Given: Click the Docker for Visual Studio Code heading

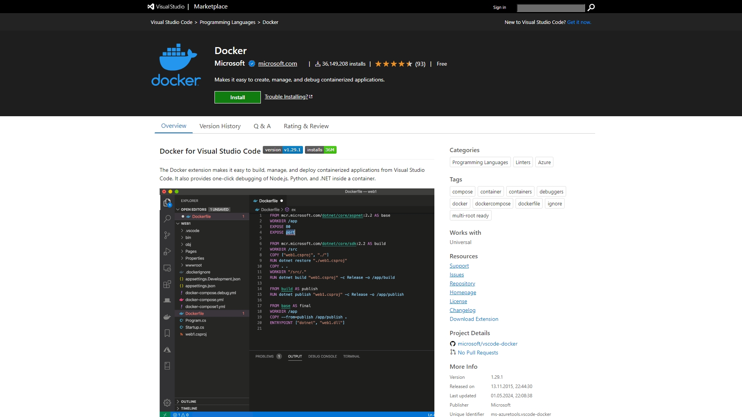Looking at the screenshot, I should 210,151.
